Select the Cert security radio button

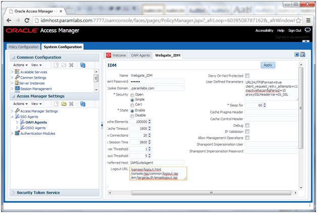coord(132,105)
